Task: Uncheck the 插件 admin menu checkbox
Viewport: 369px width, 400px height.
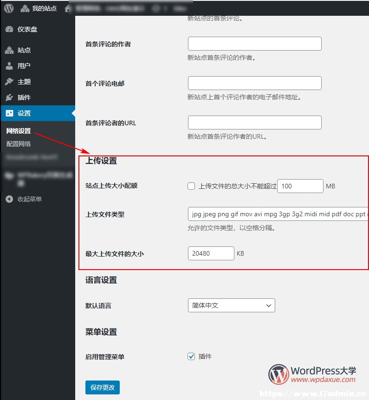Action: tap(191, 356)
